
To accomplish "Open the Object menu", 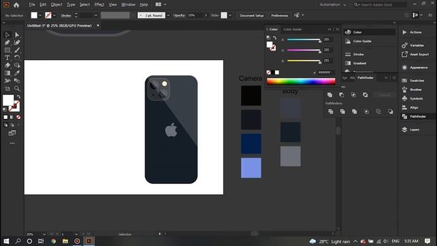I will [57, 5].
